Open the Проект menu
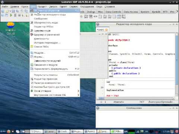Screen dimensions: 179x134 42,7
